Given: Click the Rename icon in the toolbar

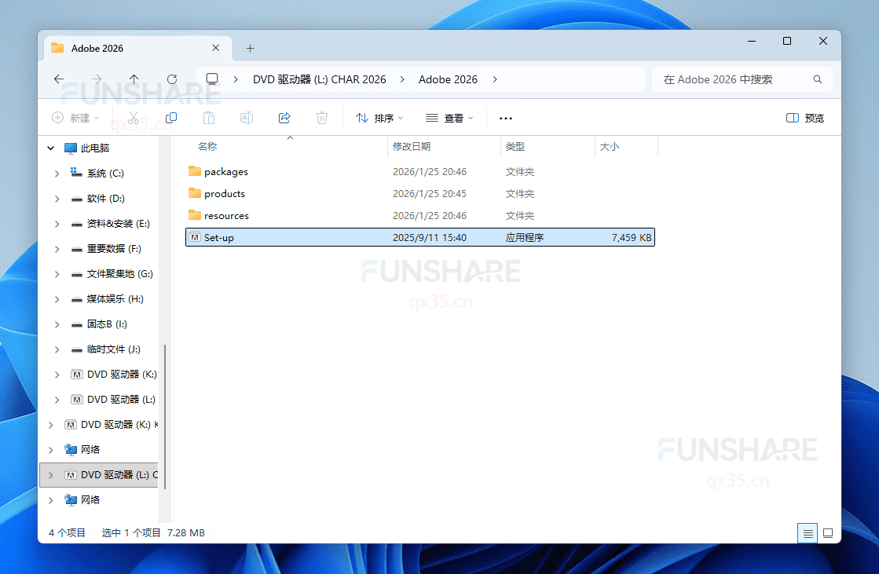Looking at the screenshot, I should pos(246,118).
